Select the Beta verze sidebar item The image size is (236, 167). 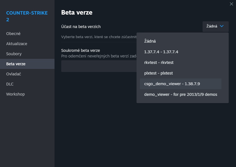tap(15, 64)
